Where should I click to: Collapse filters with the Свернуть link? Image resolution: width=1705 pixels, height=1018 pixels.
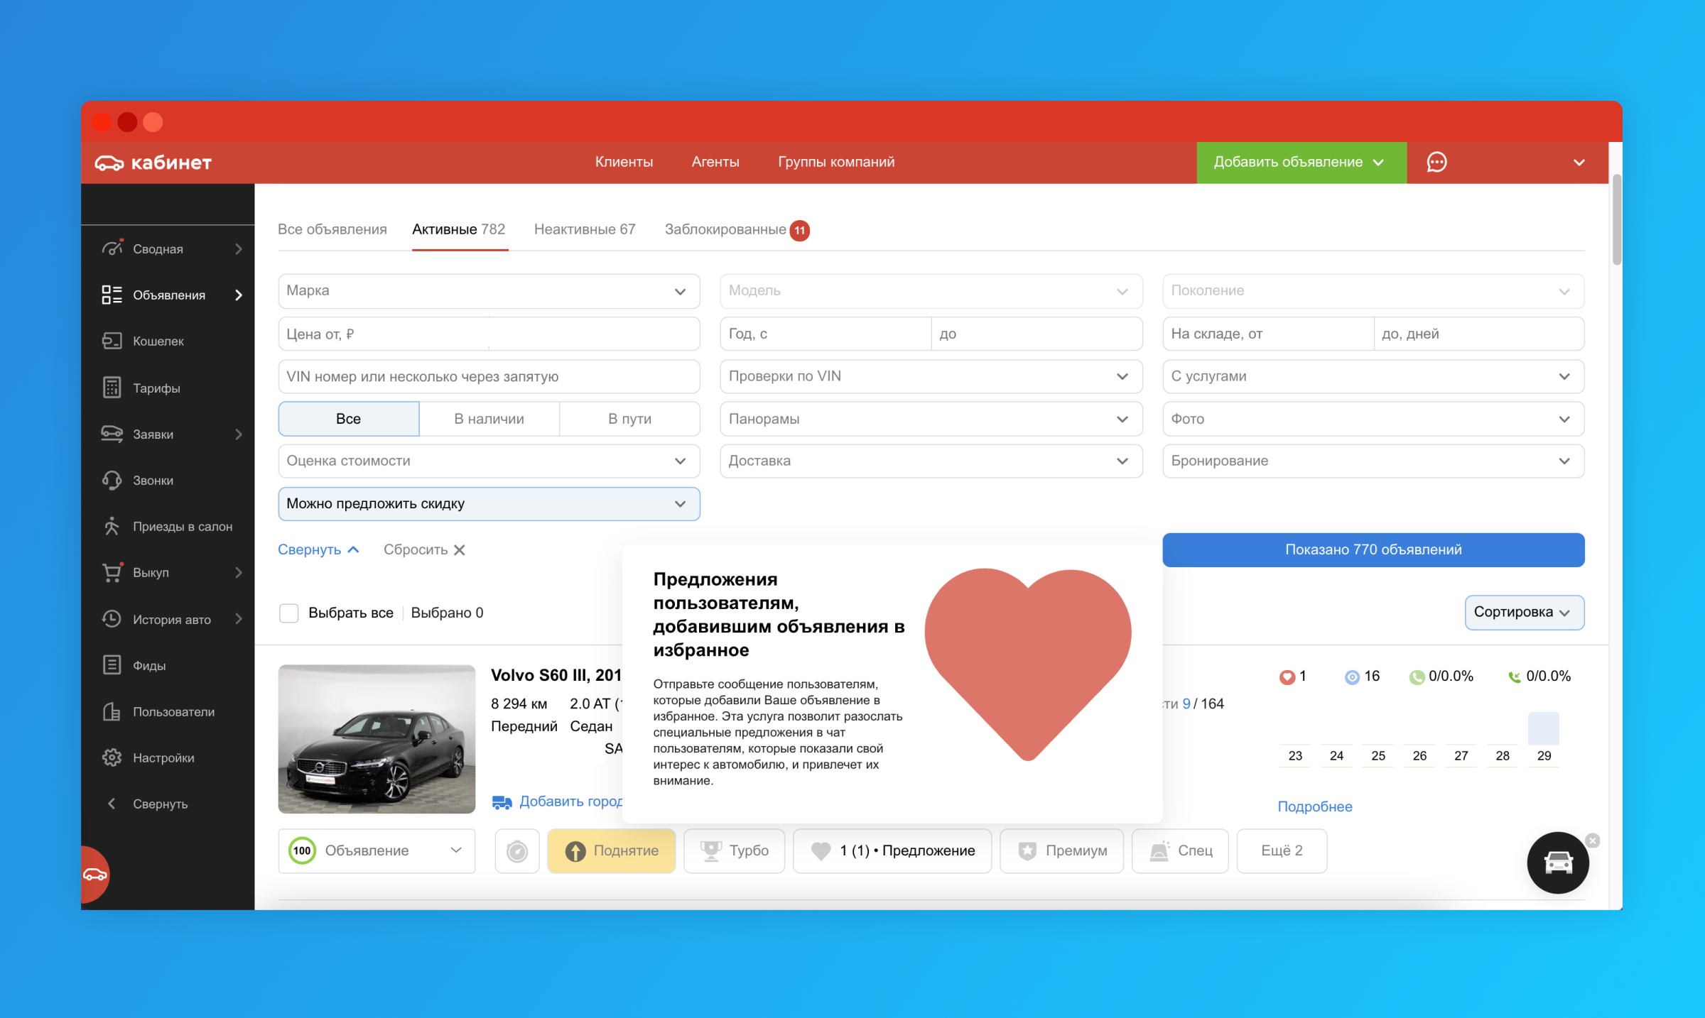click(318, 549)
